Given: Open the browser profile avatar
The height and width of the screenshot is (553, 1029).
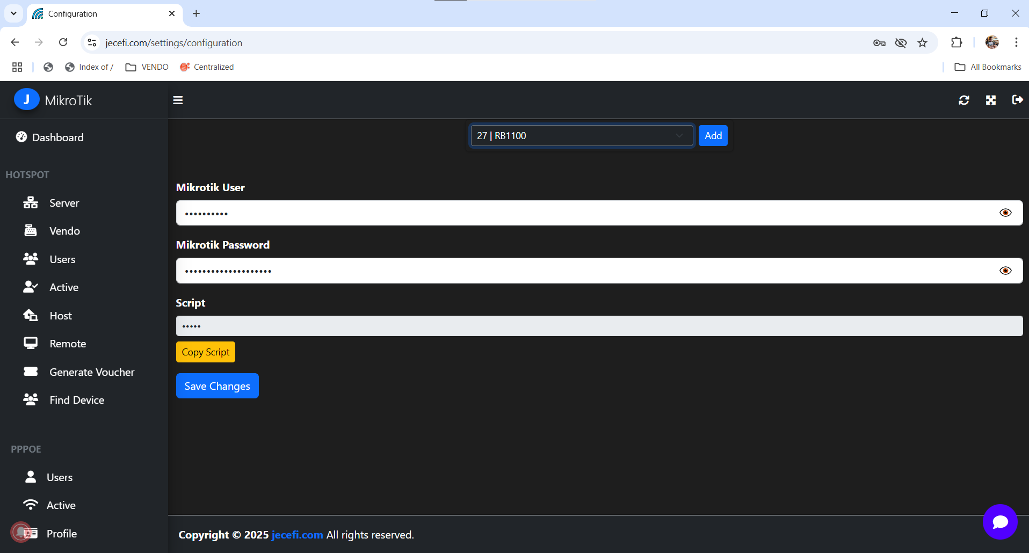Looking at the screenshot, I should pos(992,42).
